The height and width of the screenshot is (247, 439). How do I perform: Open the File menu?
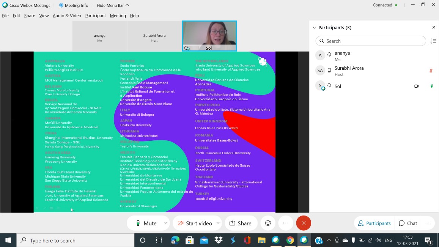(5, 16)
